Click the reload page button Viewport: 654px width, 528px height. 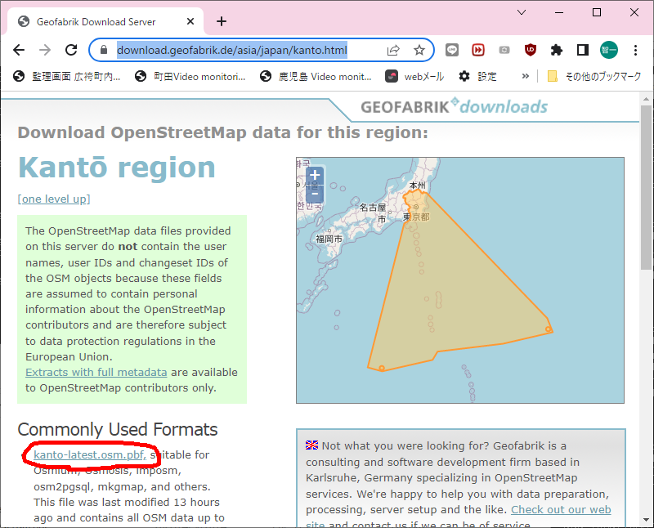click(x=70, y=50)
